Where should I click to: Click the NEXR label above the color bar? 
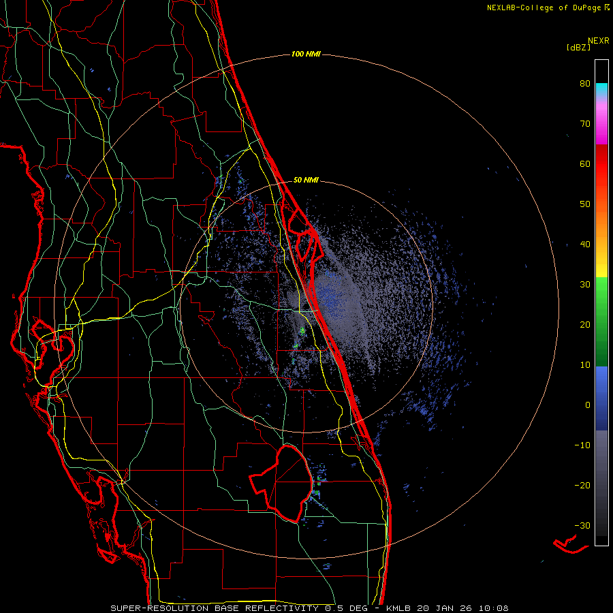(x=599, y=41)
